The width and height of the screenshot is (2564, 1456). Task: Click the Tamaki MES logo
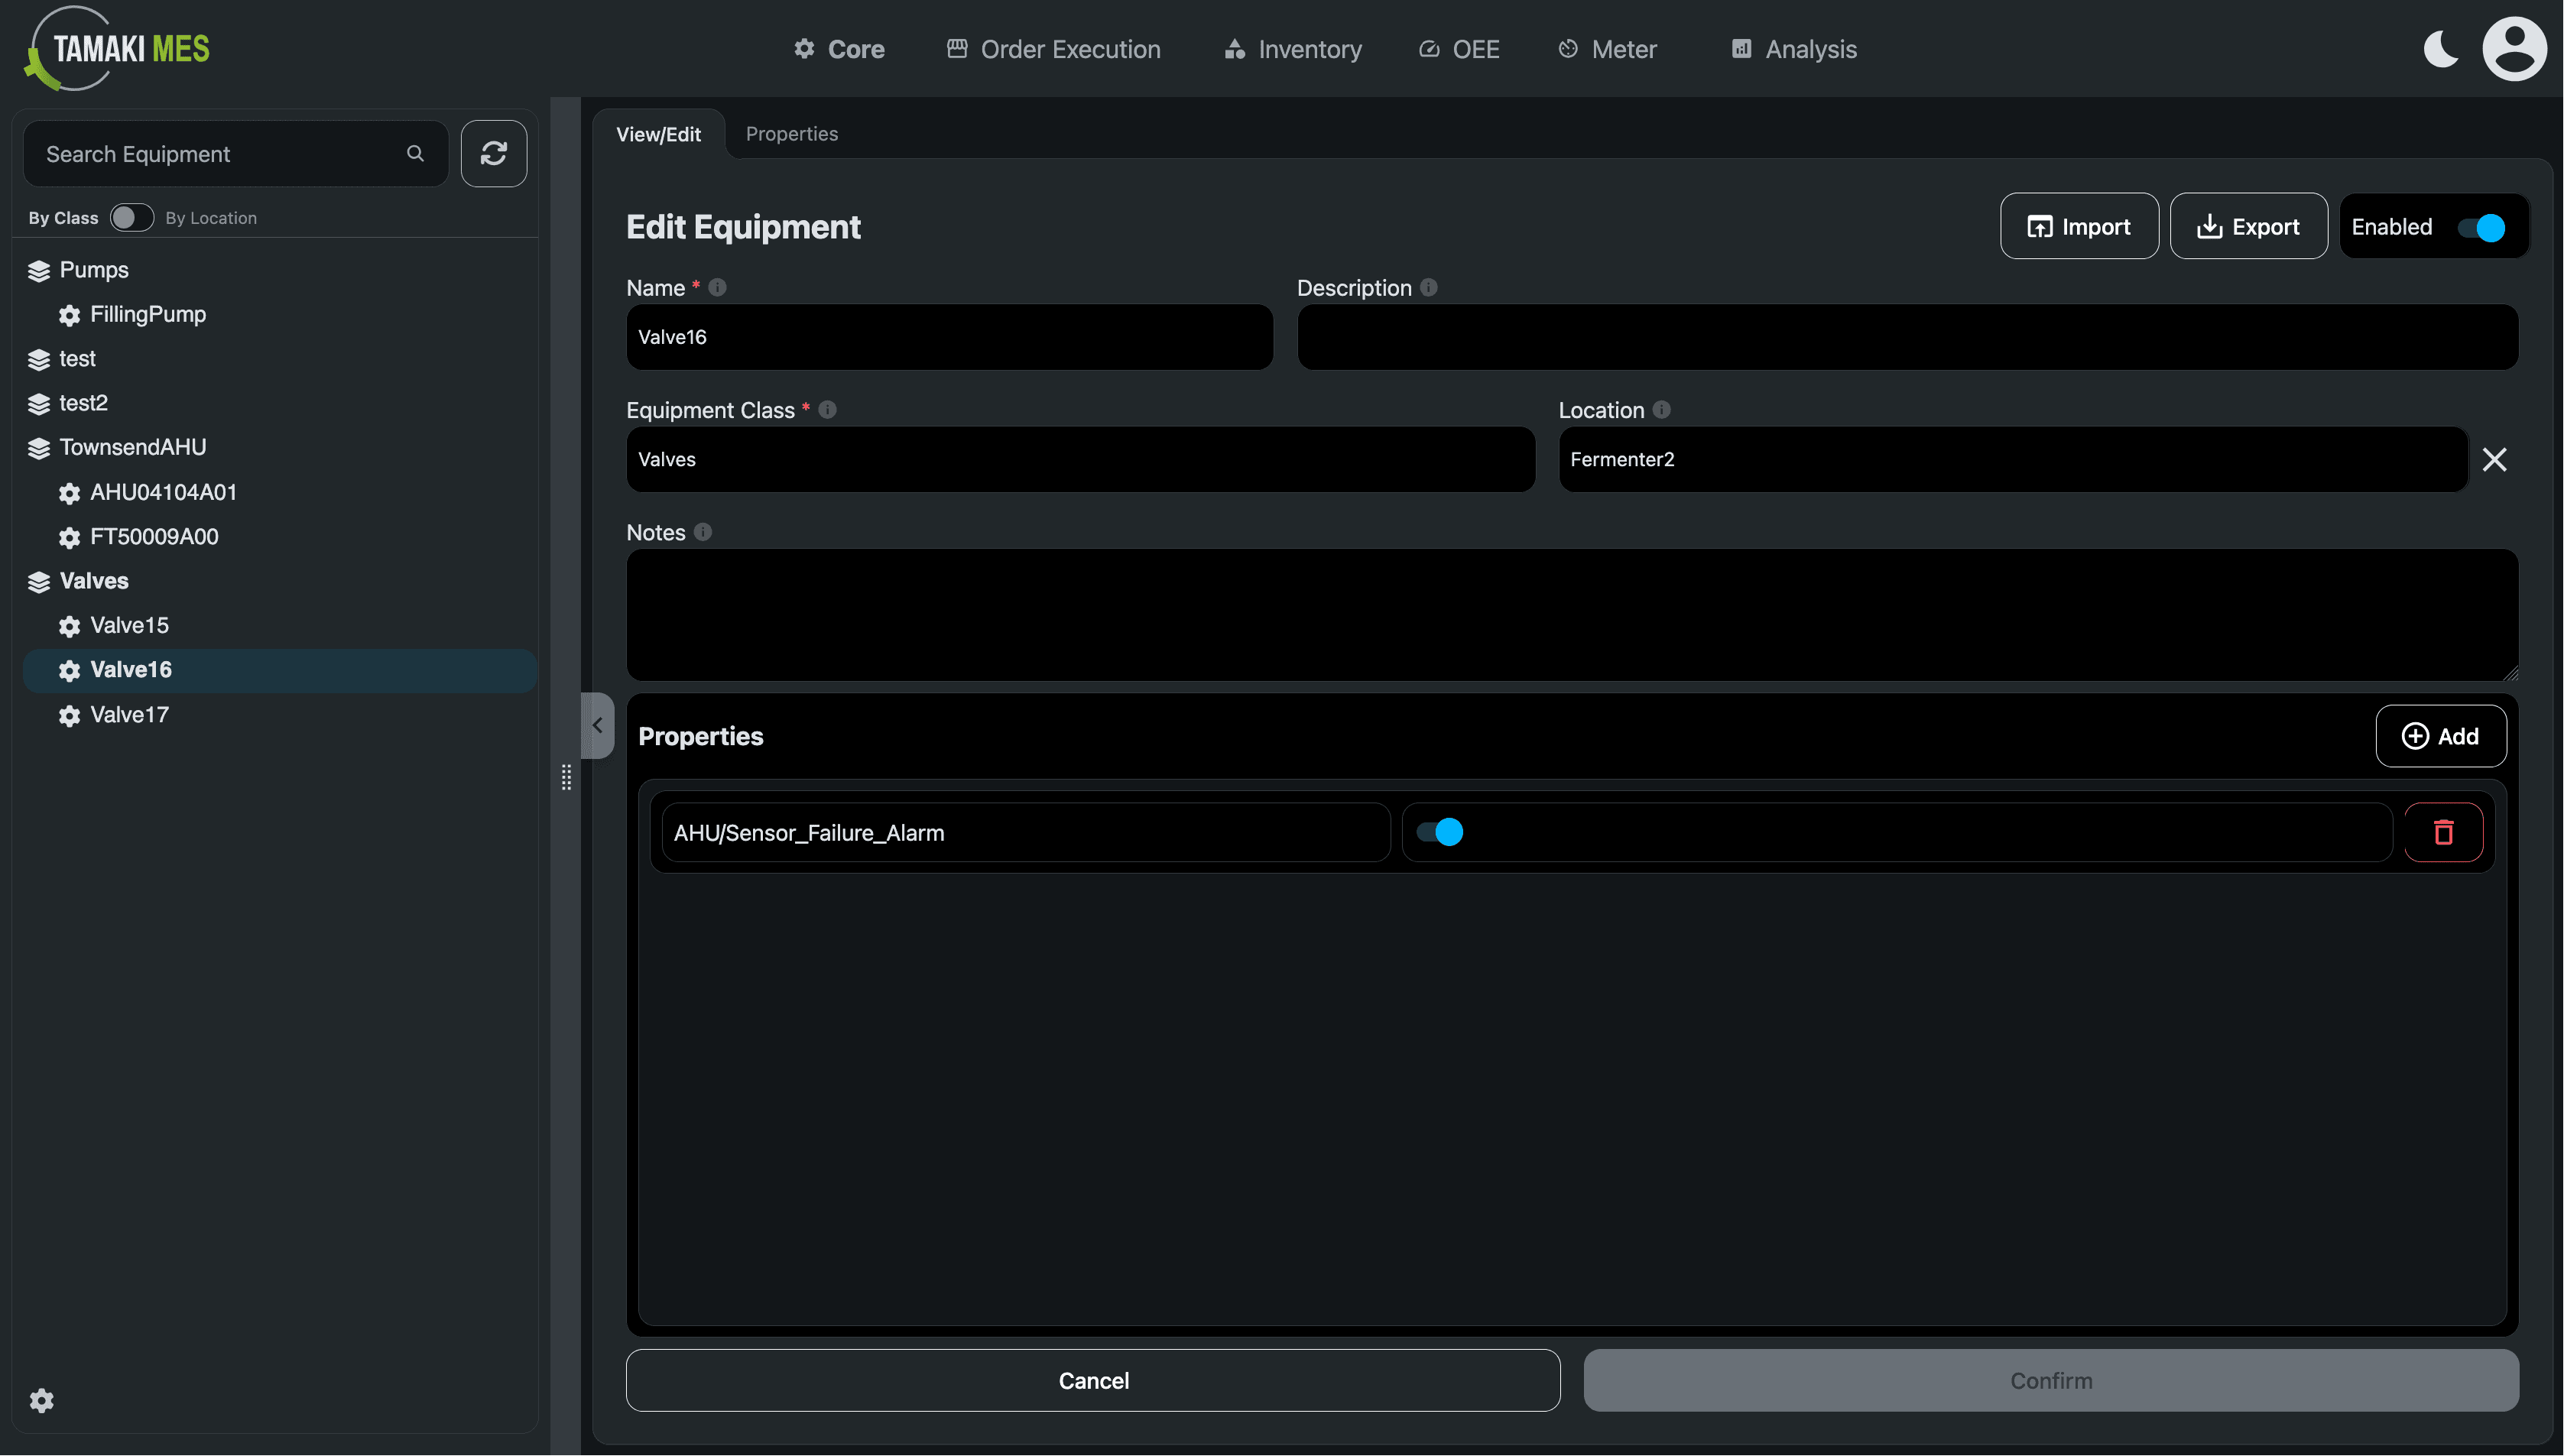click(x=117, y=49)
